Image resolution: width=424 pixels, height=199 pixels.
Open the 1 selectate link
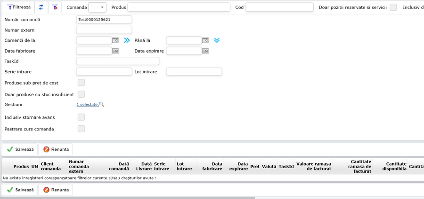pos(87,105)
